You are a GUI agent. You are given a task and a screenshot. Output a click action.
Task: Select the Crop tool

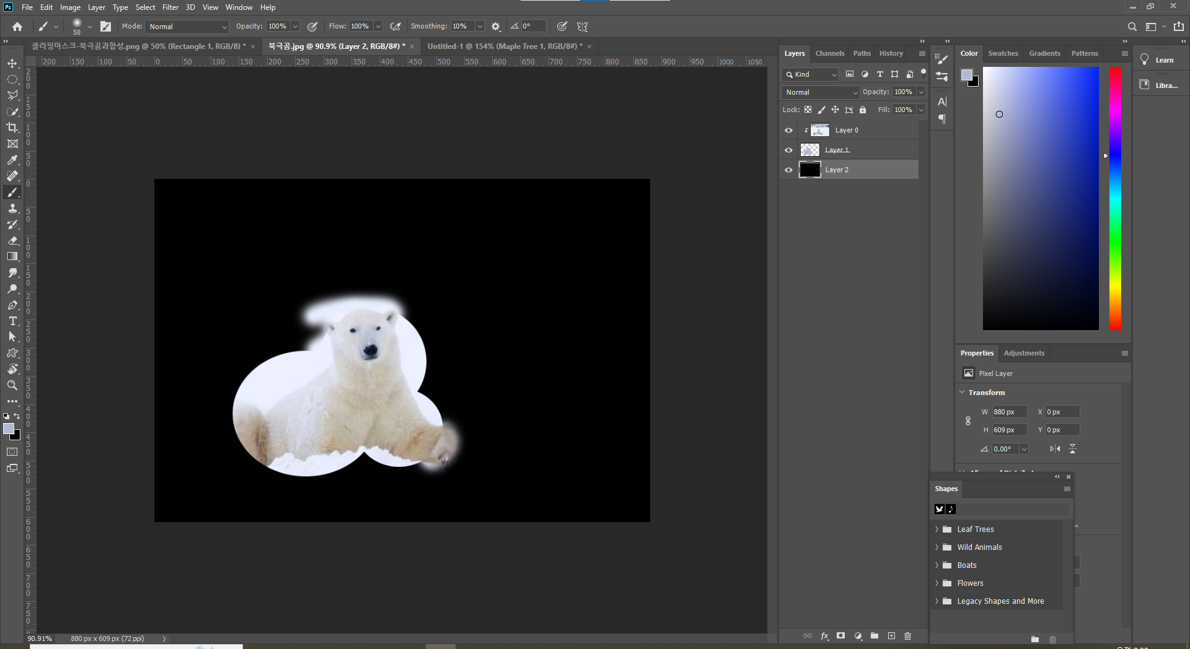(12, 128)
